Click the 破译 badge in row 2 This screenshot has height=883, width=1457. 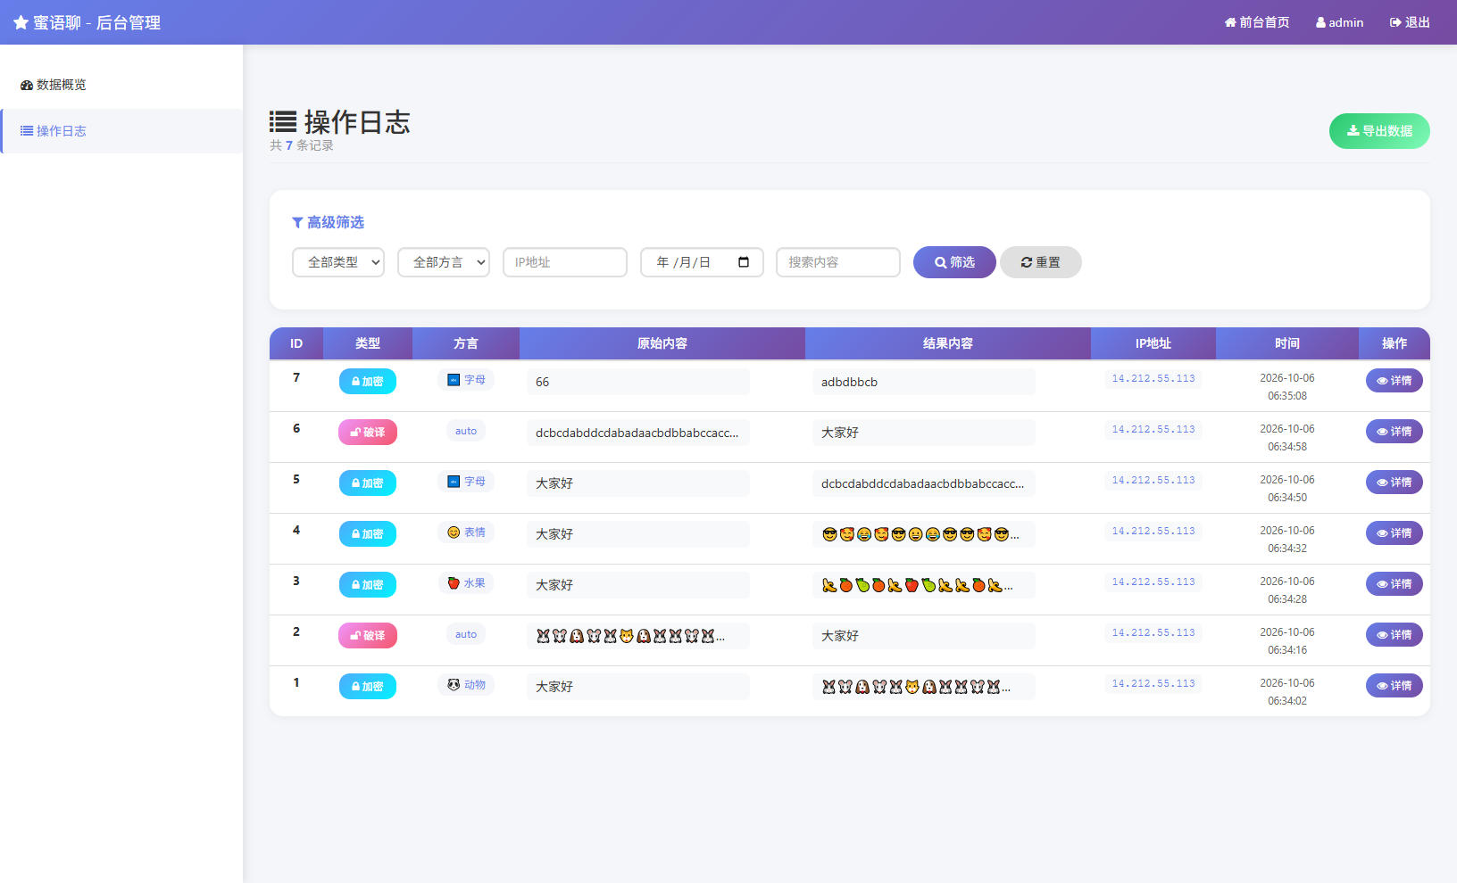368,636
